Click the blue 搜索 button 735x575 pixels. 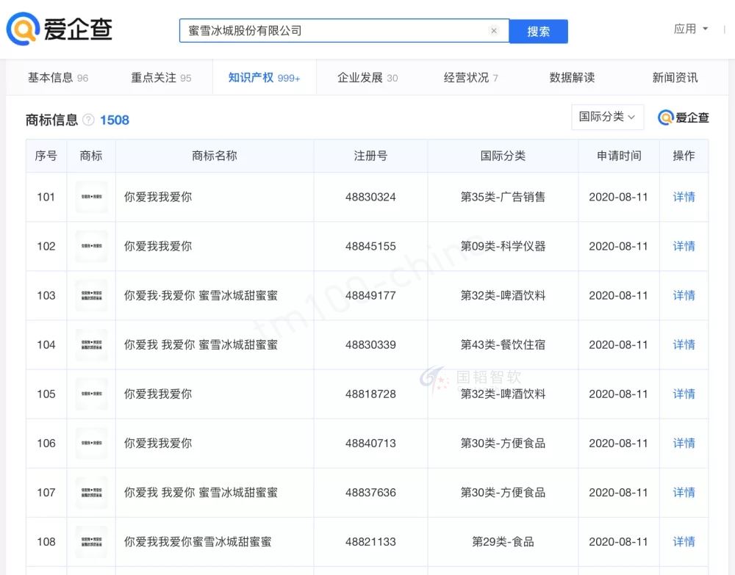pos(538,32)
